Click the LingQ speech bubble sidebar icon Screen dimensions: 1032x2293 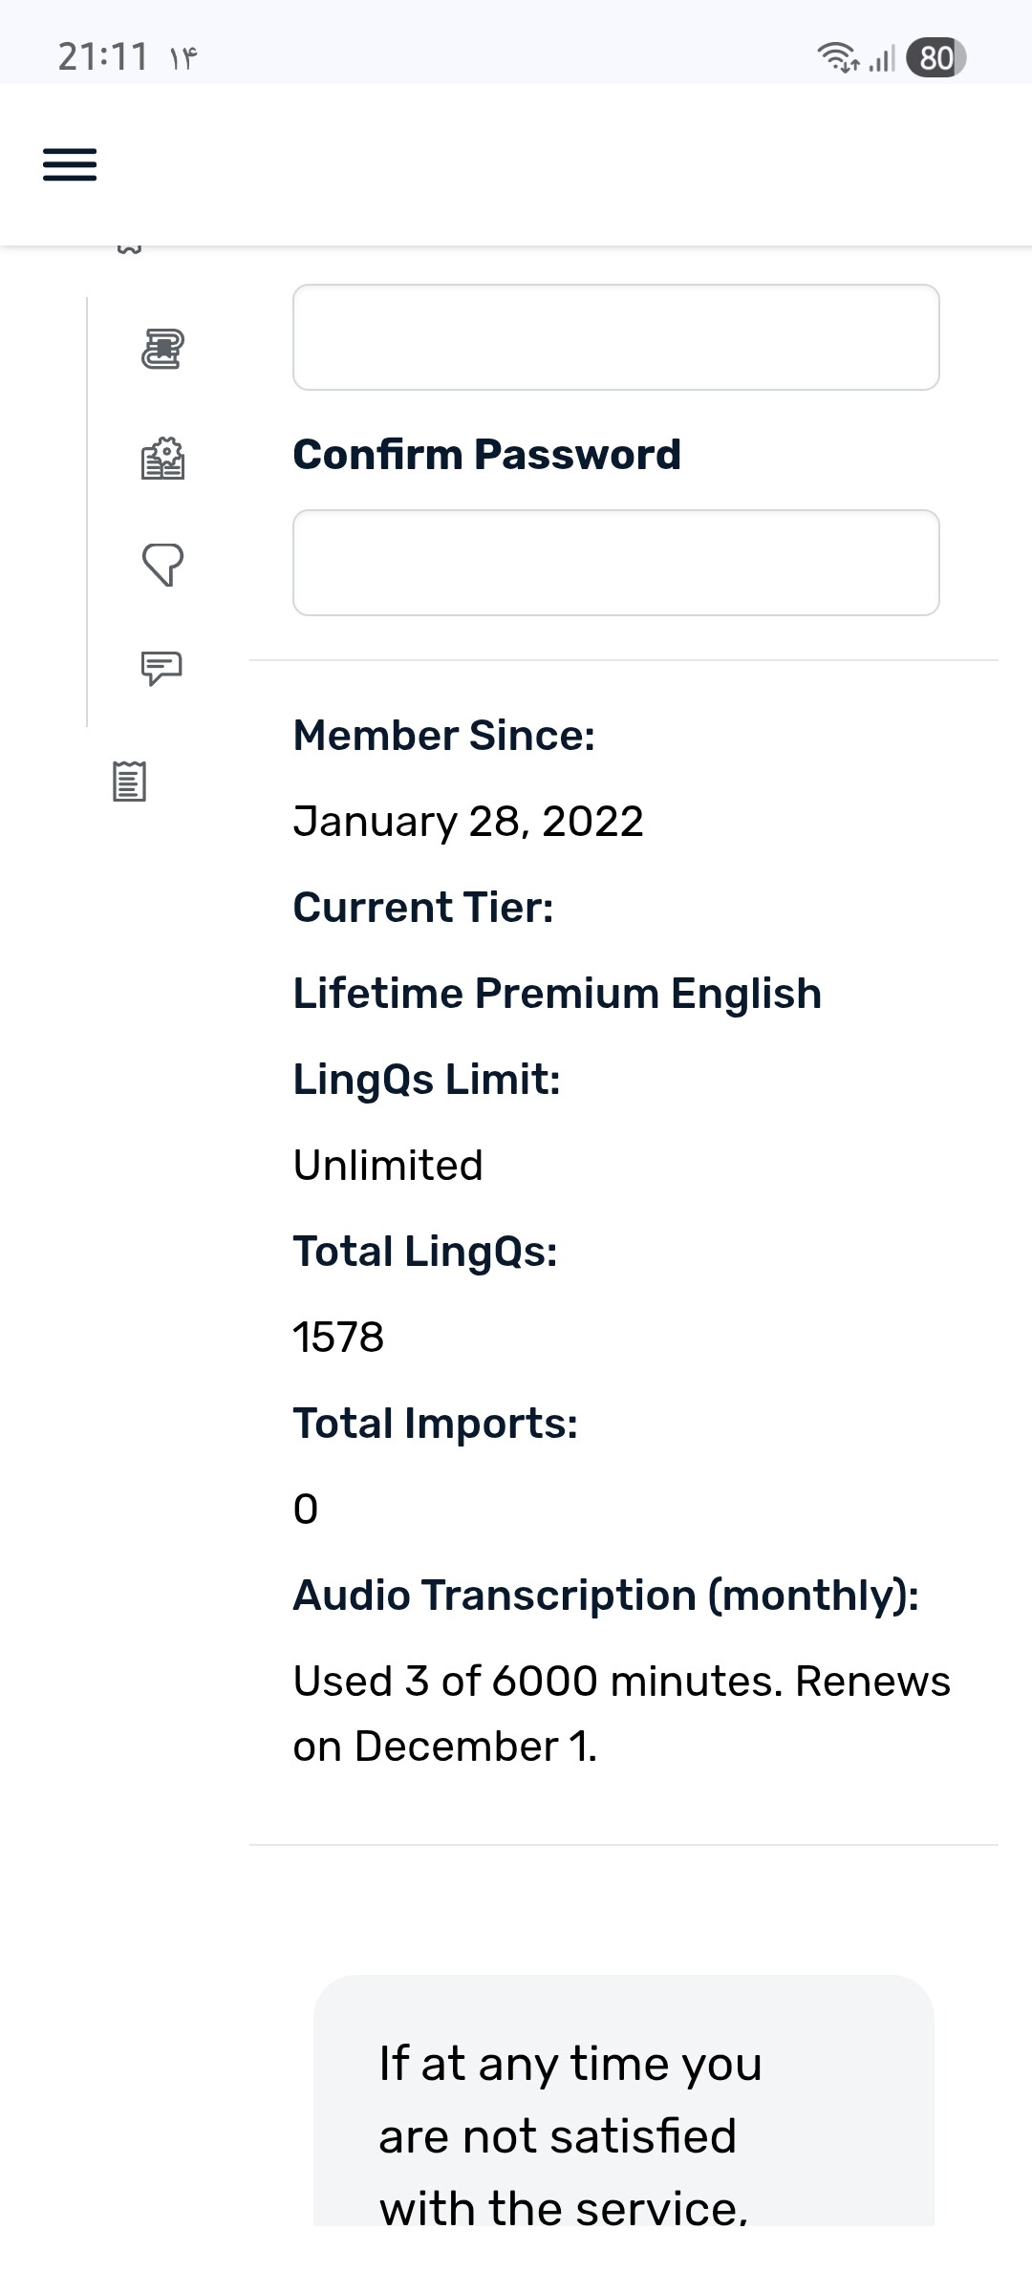162,564
